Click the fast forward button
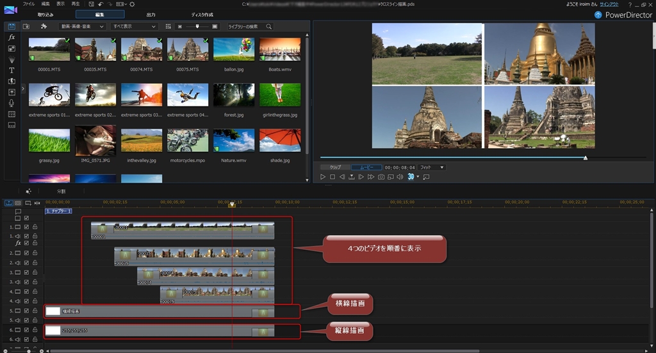This screenshot has width=656, height=353. 371,177
